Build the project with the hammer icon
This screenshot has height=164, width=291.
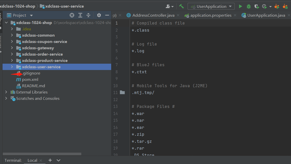(x=181, y=6)
